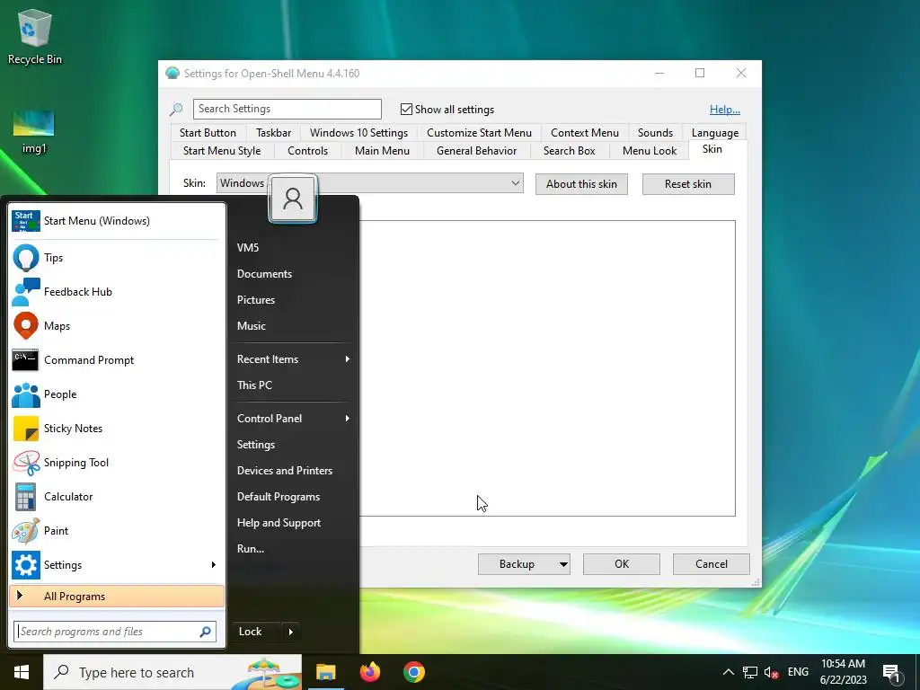920x690 pixels.
Task: Click the search magnifier icon in settings window
Action: 176,109
